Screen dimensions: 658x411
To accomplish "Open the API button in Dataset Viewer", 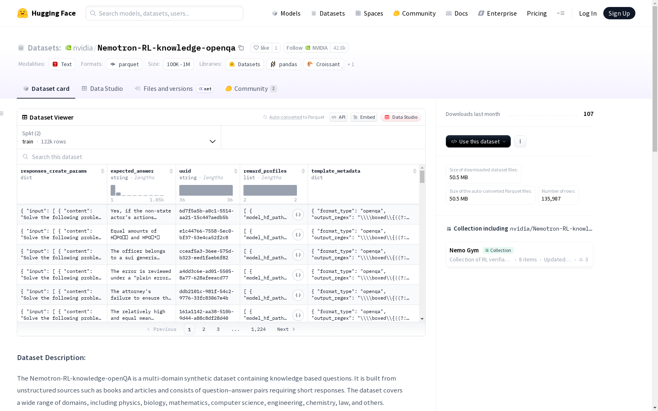I will (338, 117).
